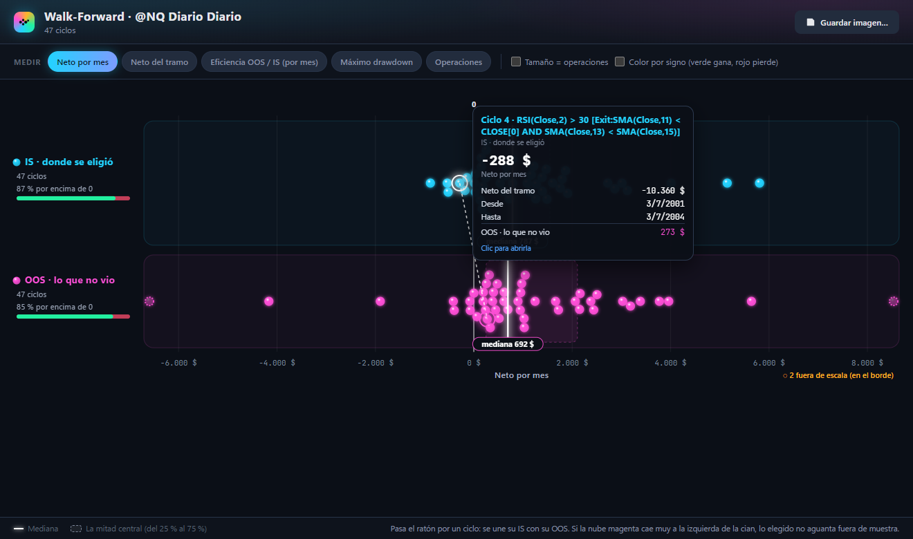The width and height of the screenshot is (913, 539).
Task: Click the cyan IS legend dot
Action: click(17, 162)
